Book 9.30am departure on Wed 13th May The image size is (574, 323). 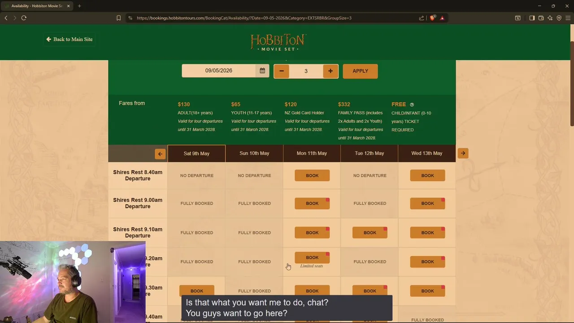(427, 291)
